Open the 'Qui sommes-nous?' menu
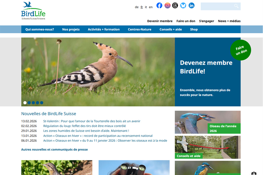This screenshot has height=175, width=263. point(39,29)
